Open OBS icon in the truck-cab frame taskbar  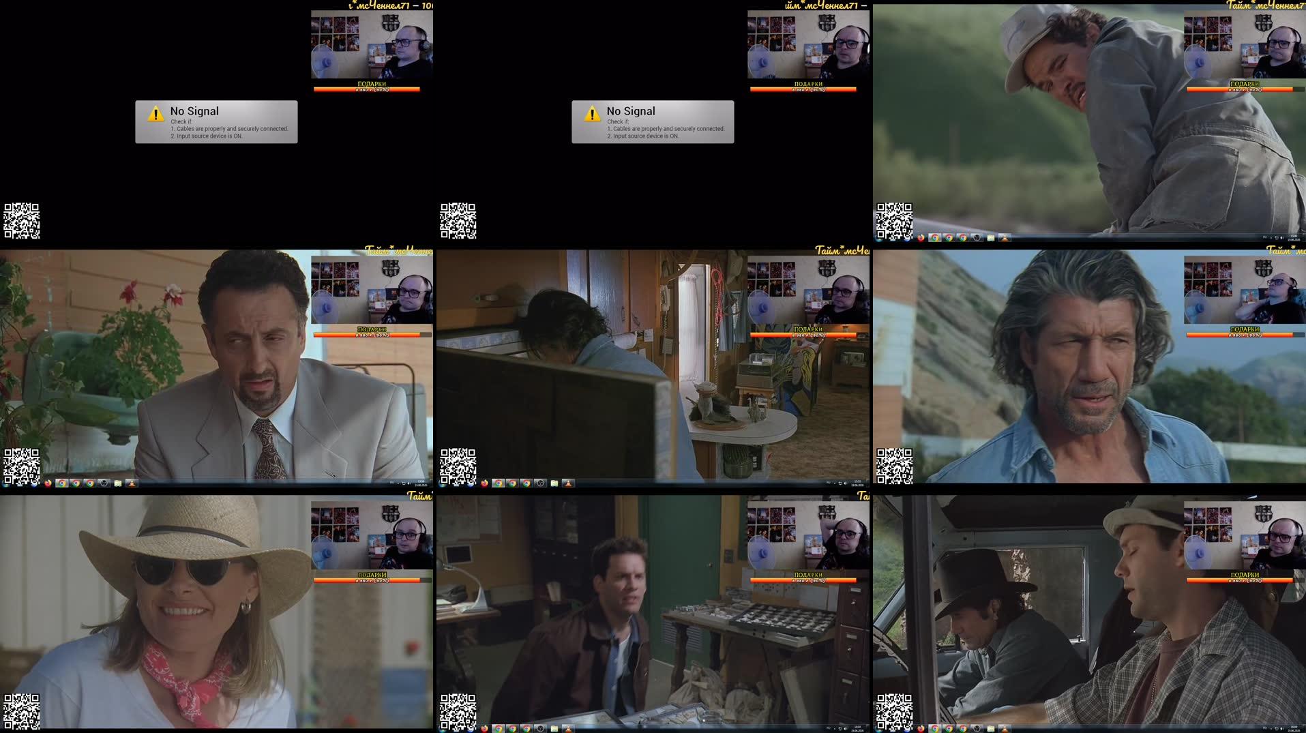pos(977,729)
